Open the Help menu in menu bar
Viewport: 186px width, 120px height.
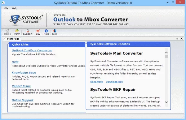15,8
